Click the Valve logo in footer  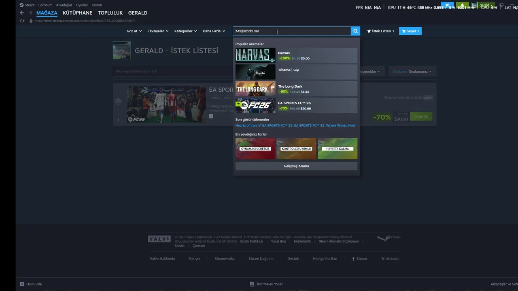(x=159, y=239)
